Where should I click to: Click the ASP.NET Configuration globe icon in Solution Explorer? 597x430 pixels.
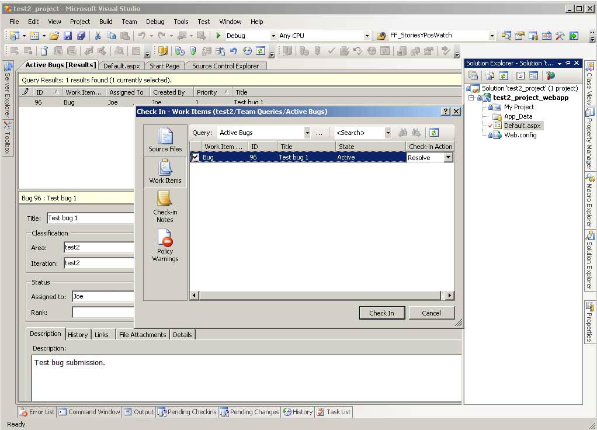coord(550,75)
